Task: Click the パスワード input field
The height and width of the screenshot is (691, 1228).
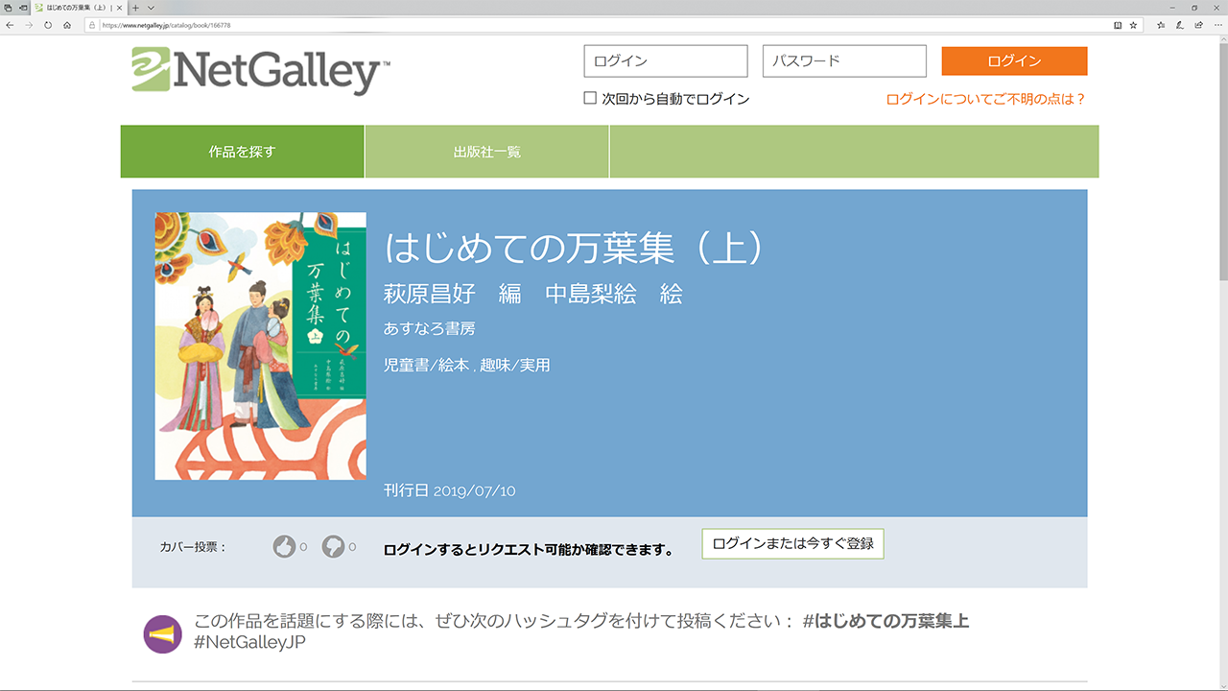Action: tap(844, 61)
